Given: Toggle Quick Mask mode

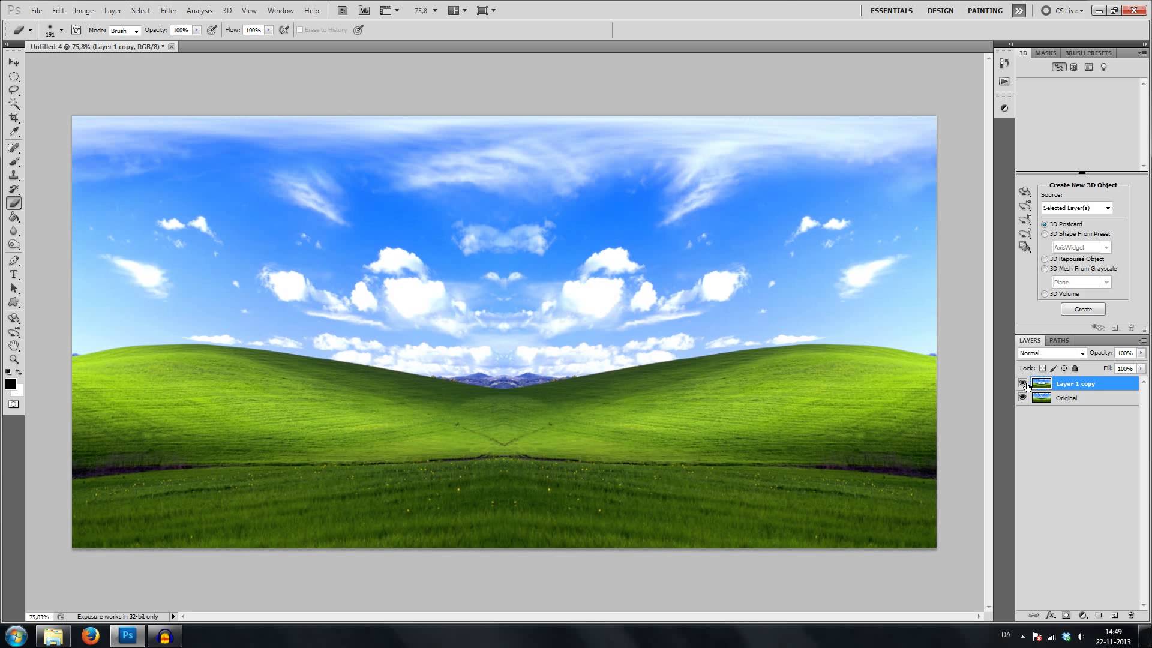Looking at the screenshot, I should 14,404.
